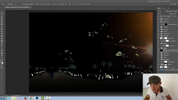Hide the Exposure 1 adjustment layer
This screenshot has height=100, width=178.
tap(158, 46)
